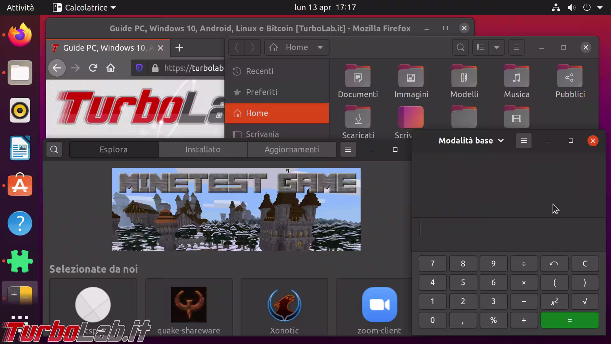This screenshot has height=344, width=611.
Task: Expand Modalità base mode dropdown
Action: [471, 140]
